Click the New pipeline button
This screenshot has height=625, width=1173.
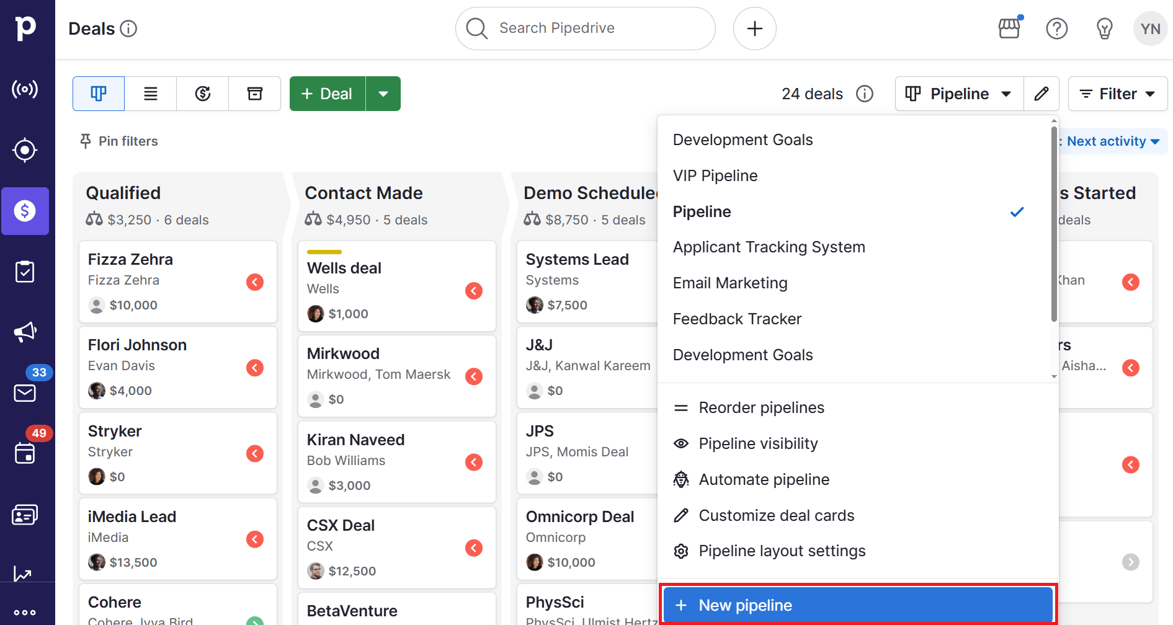[858, 605]
